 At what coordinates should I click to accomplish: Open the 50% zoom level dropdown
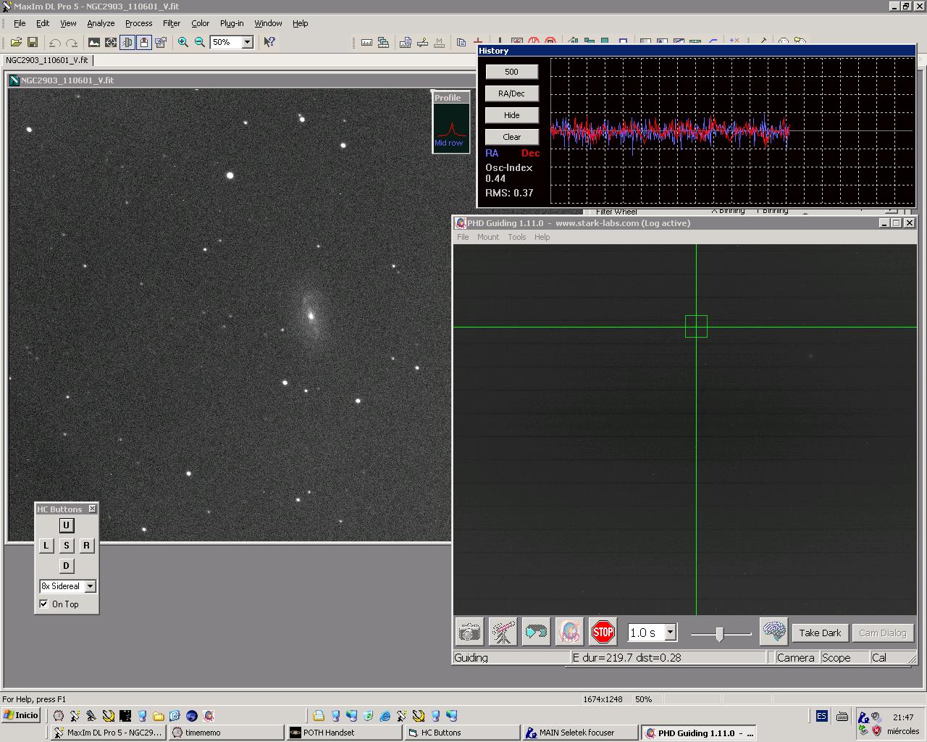[247, 43]
